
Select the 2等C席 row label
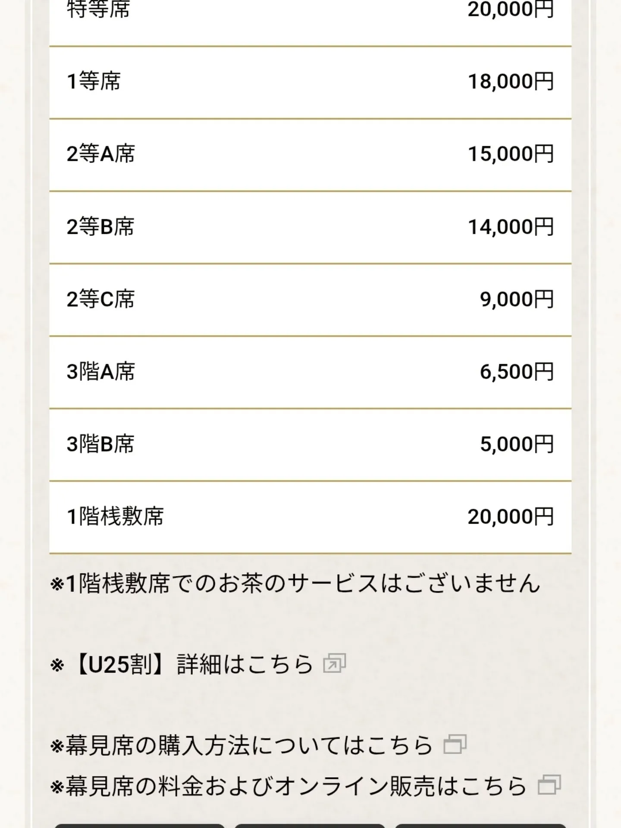coord(100,299)
